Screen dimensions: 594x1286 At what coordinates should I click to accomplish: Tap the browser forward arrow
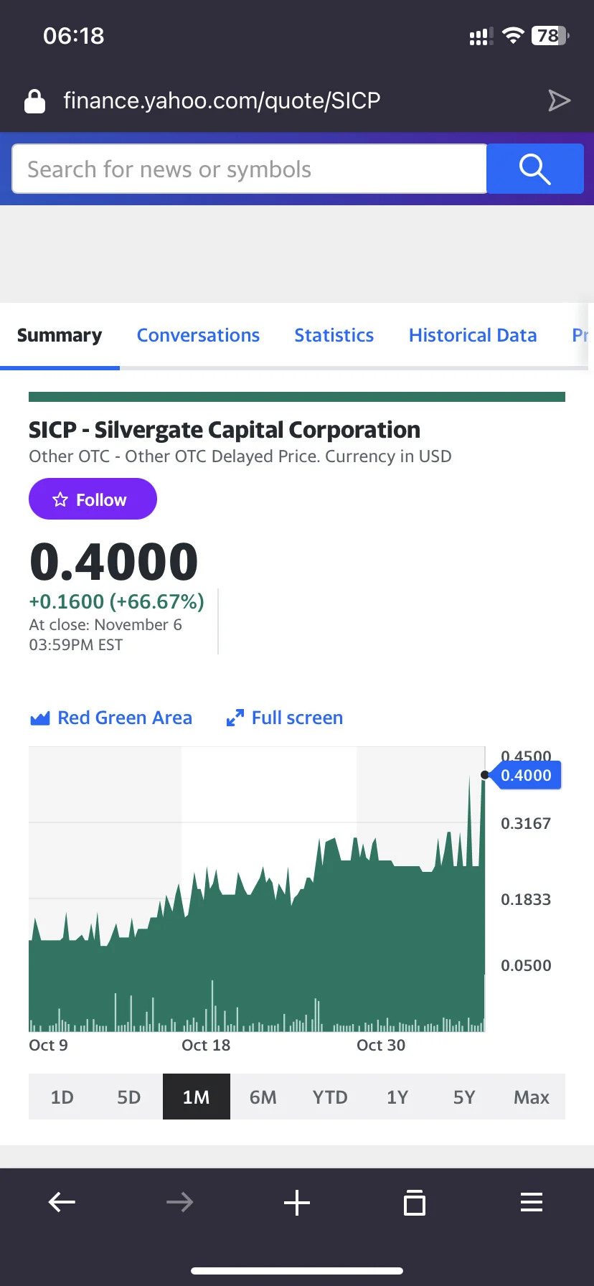pos(179,1202)
